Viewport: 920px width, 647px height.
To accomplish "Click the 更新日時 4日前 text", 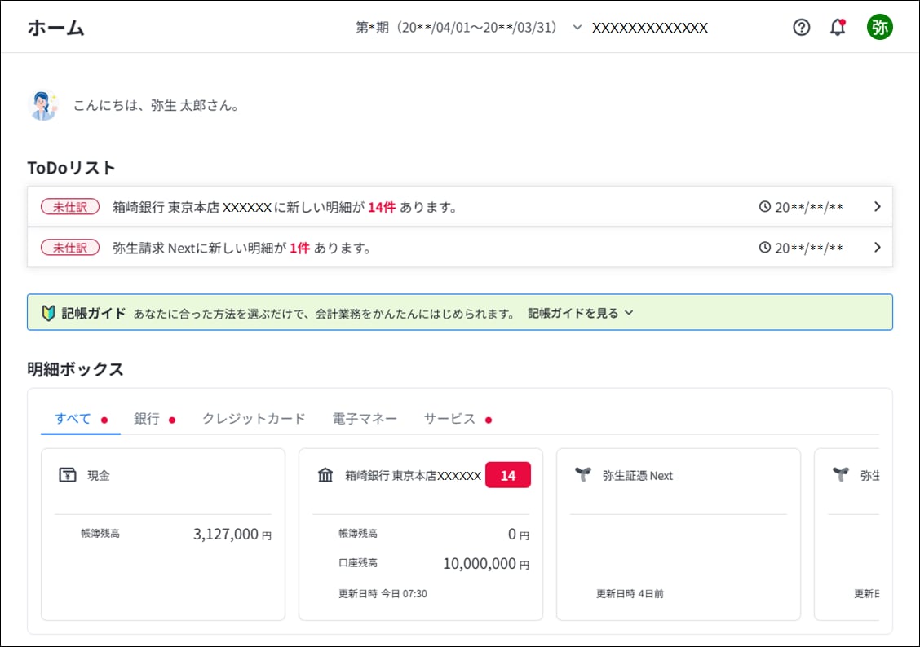I will [630, 594].
